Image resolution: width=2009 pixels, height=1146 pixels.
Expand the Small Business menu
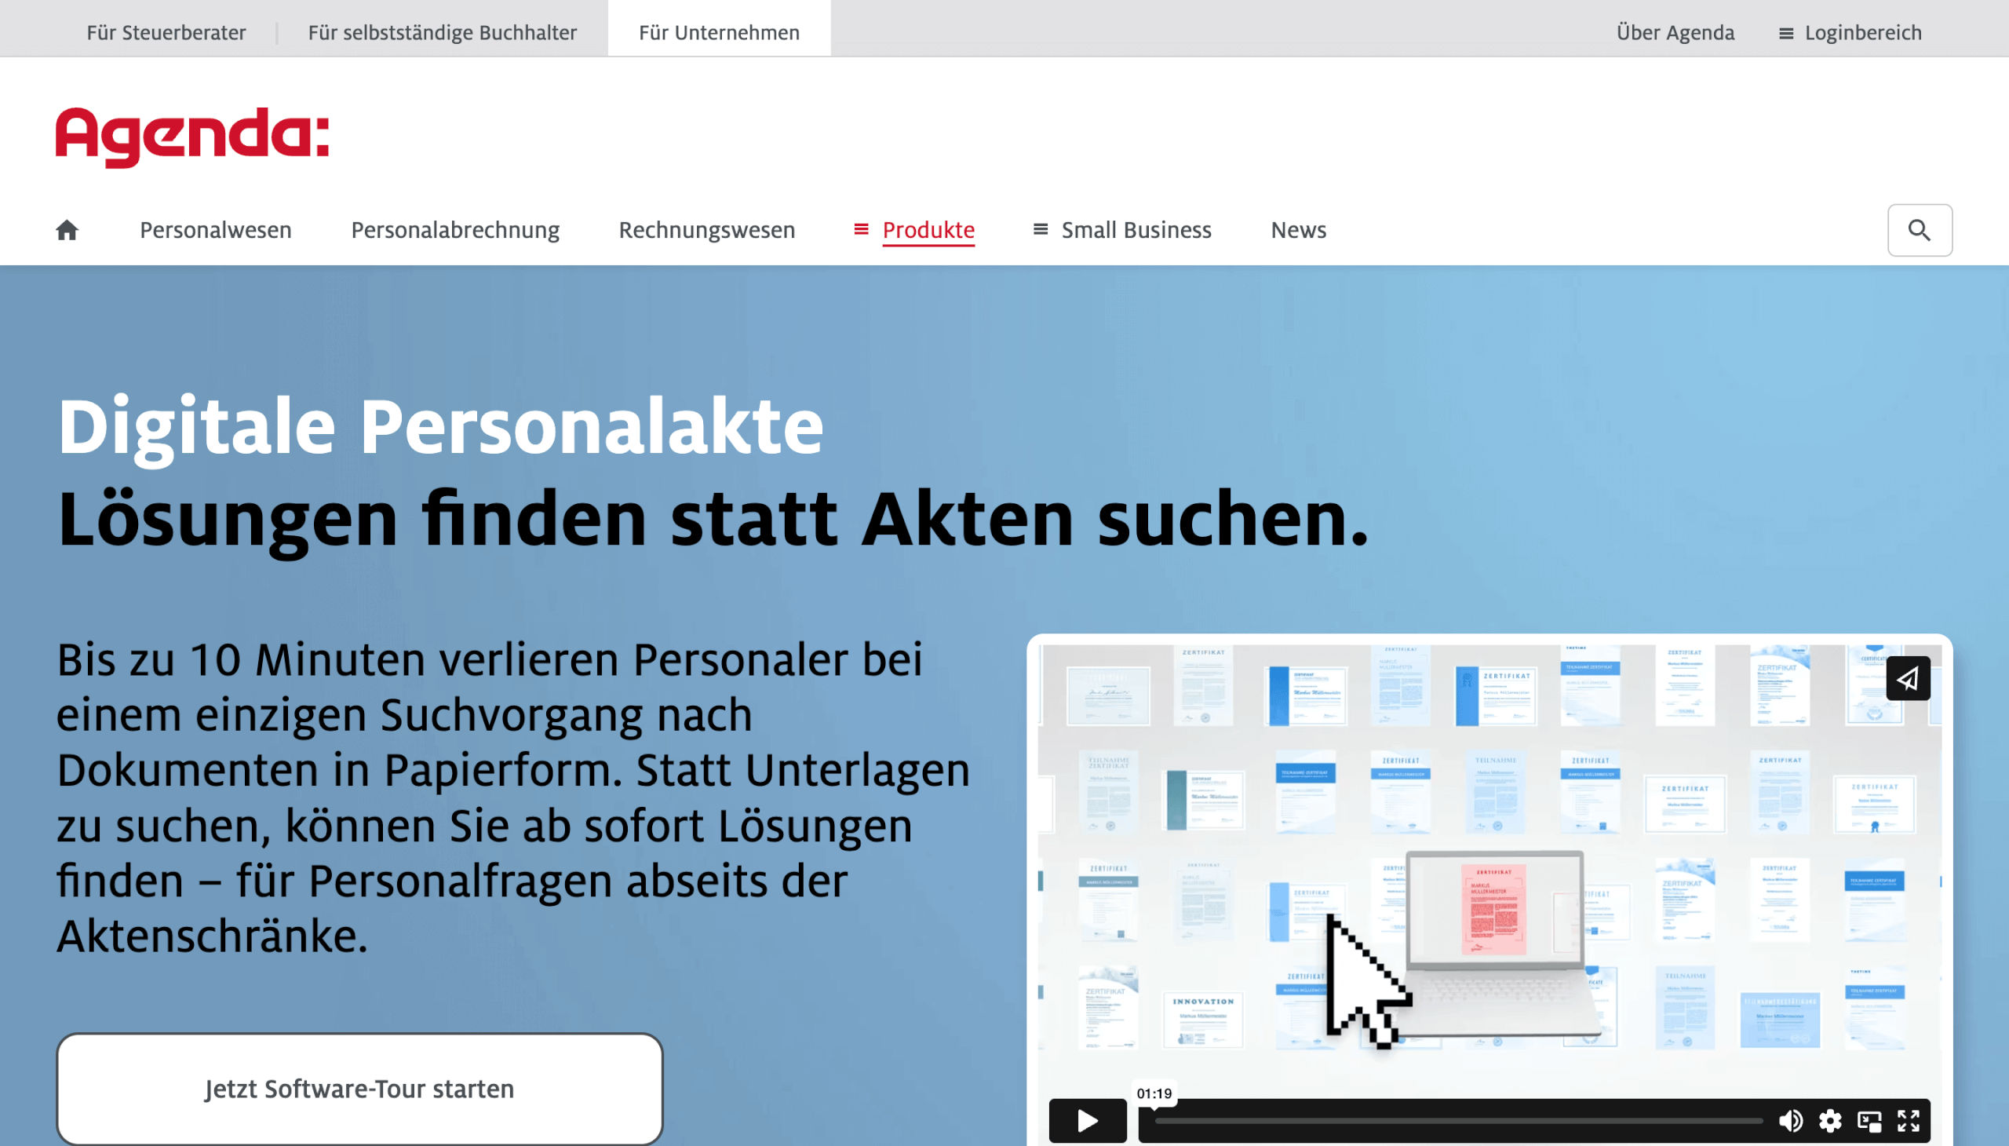point(1121,230)
